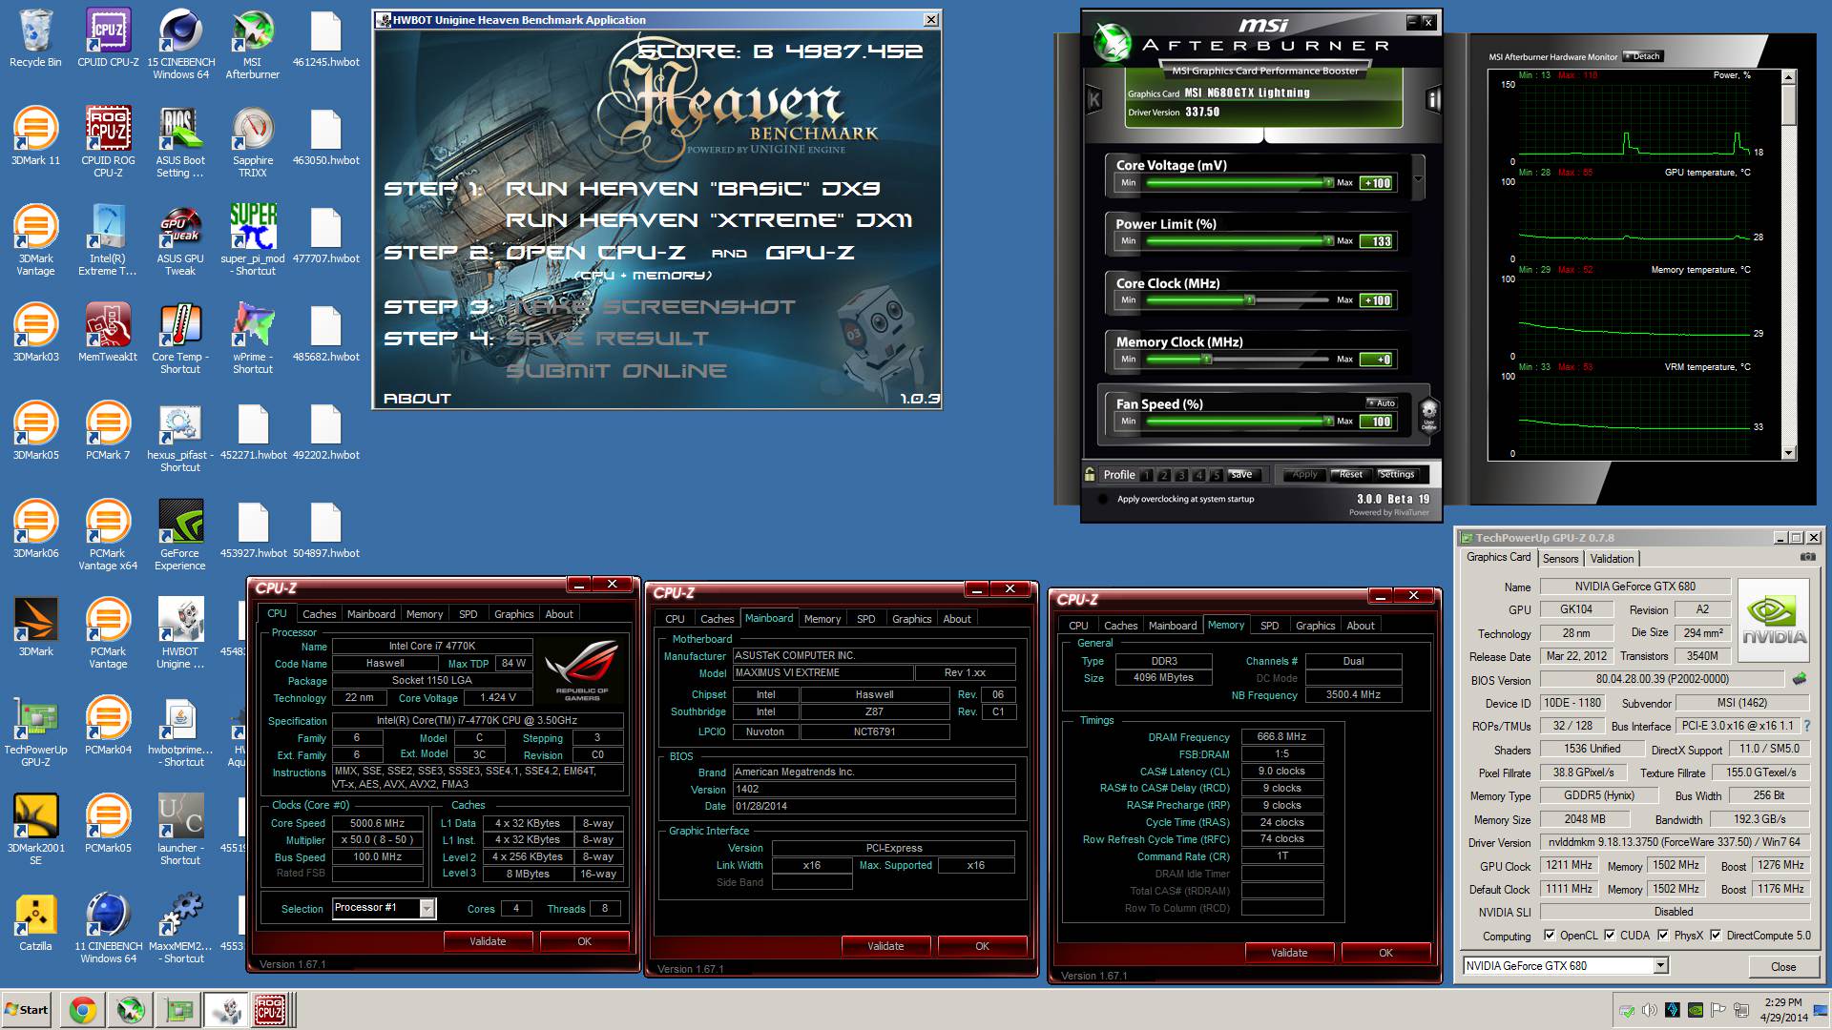
Task: Open About tab in first CPU-Z window
Action: pyautogui.click(x=559, y=614)
